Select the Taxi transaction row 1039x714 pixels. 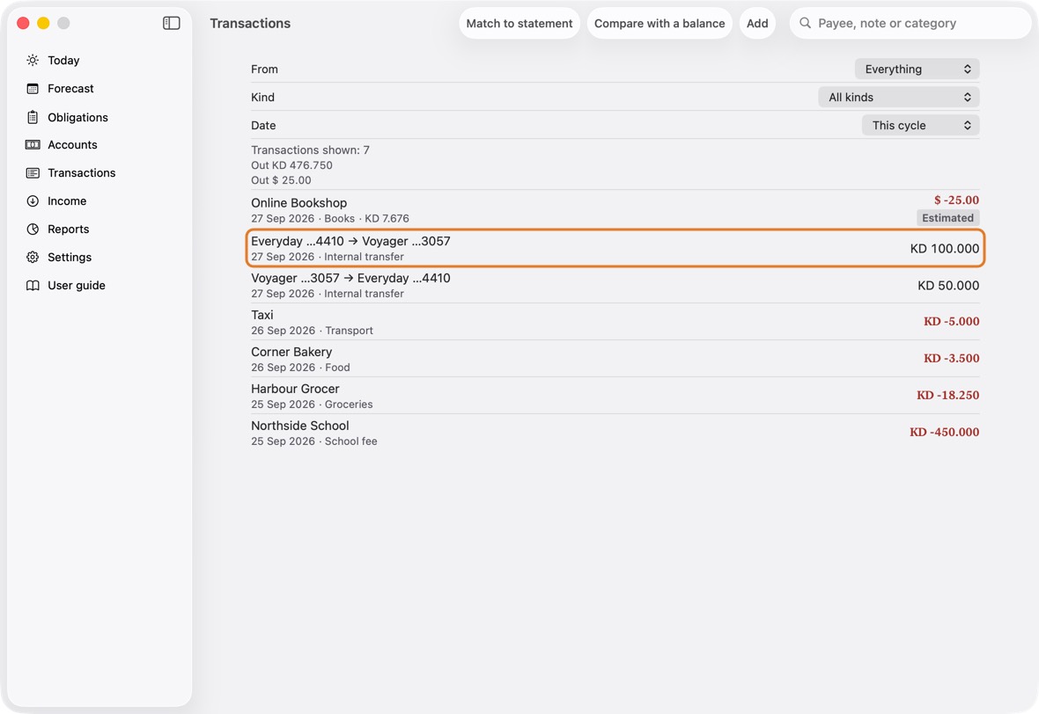(615, 322)
